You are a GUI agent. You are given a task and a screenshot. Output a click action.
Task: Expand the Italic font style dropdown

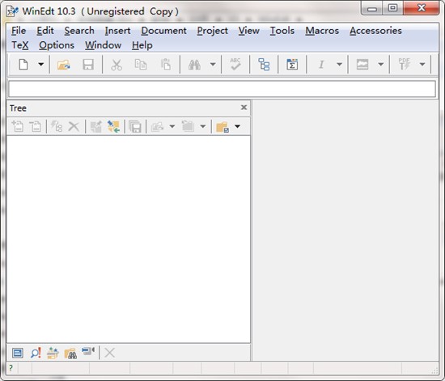click(x=339, y=65)
